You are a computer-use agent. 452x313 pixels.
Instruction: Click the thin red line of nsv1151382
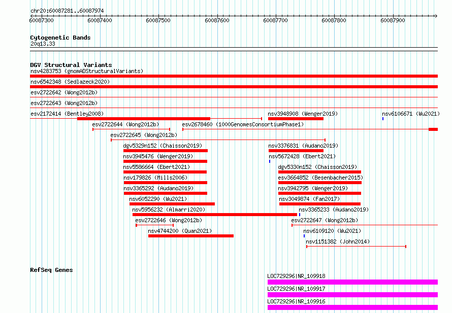tap(357, 247)
